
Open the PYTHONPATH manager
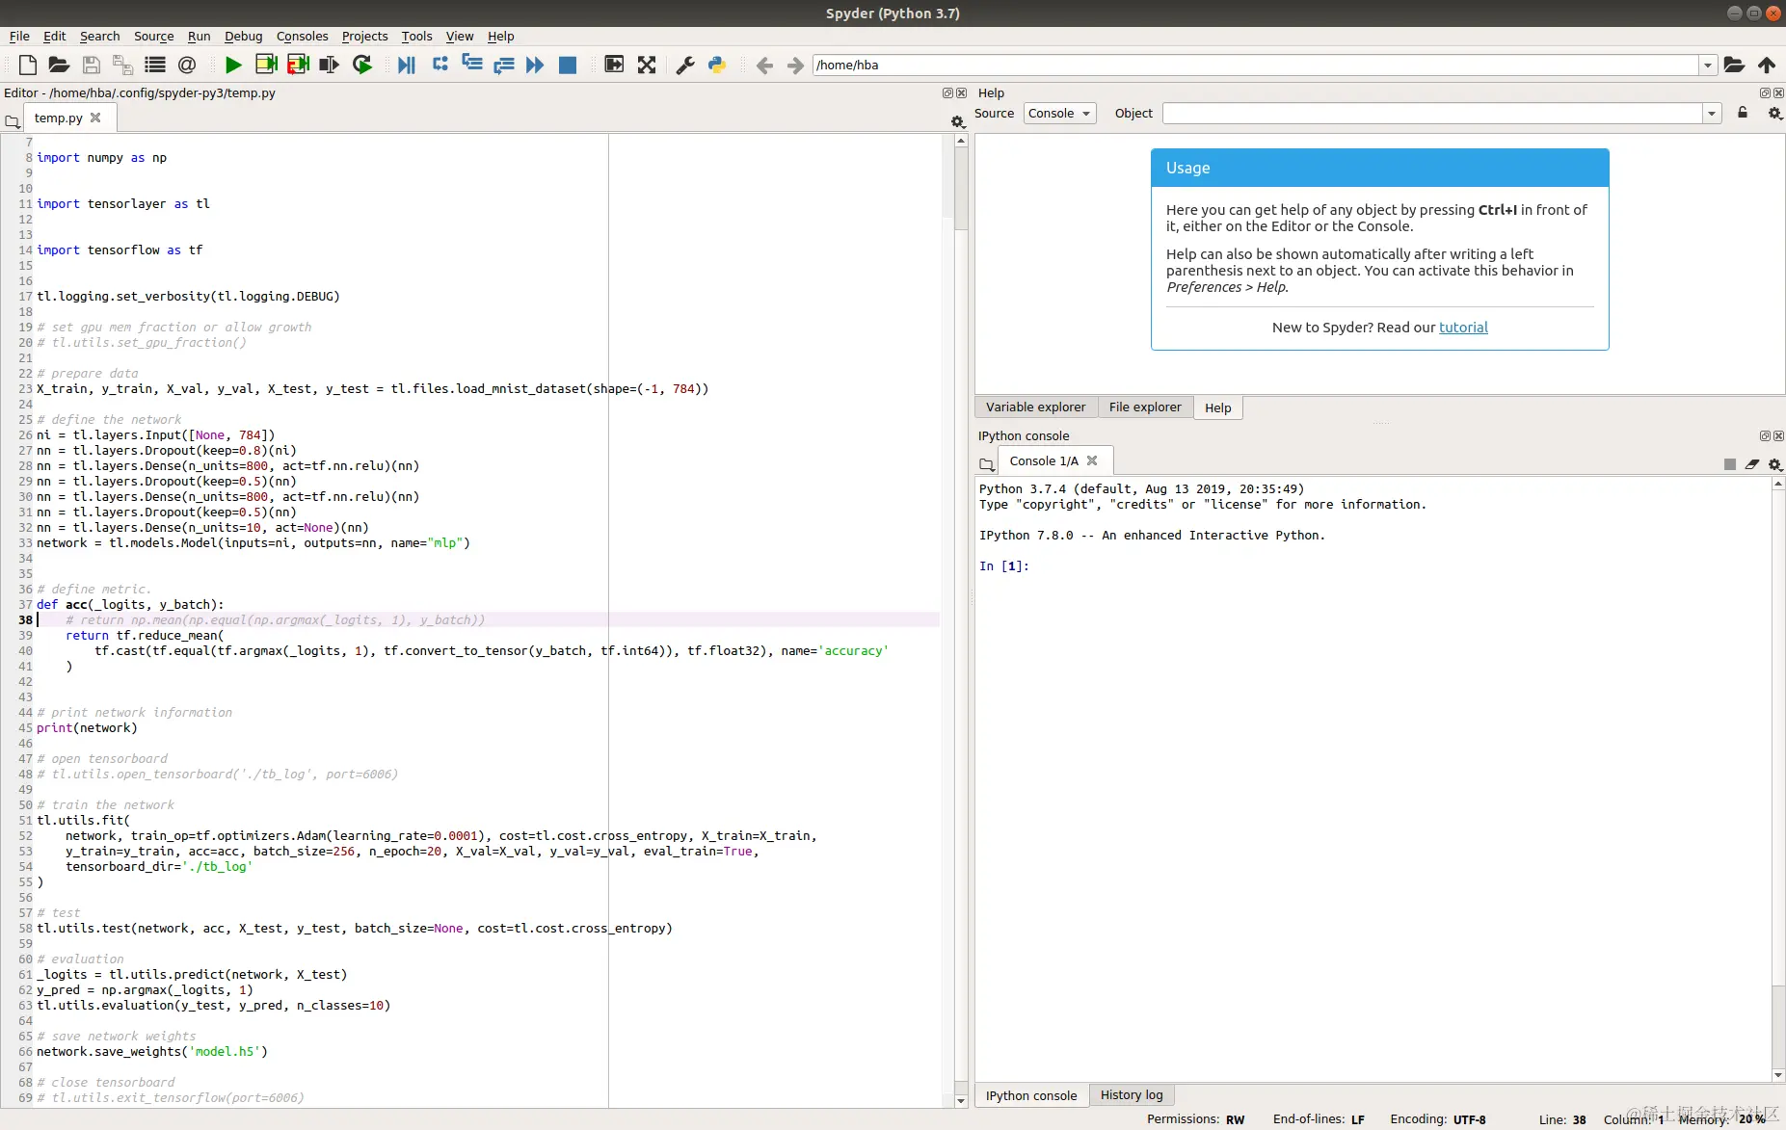pyautogui.click(x=717, y=65)
